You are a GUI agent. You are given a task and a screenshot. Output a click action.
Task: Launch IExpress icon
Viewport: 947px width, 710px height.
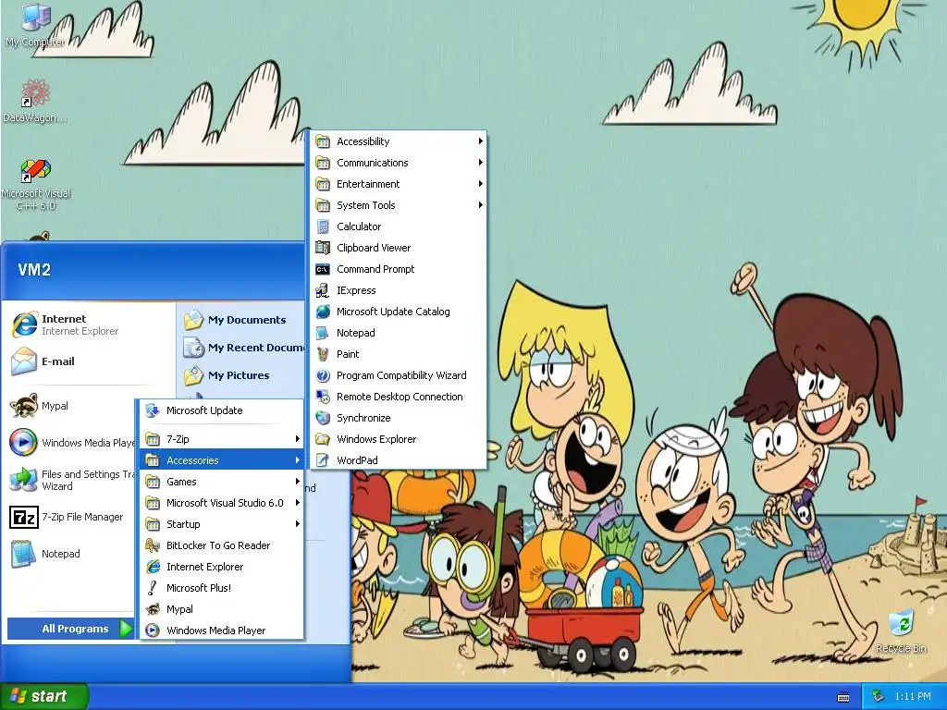tap(323, 290)
